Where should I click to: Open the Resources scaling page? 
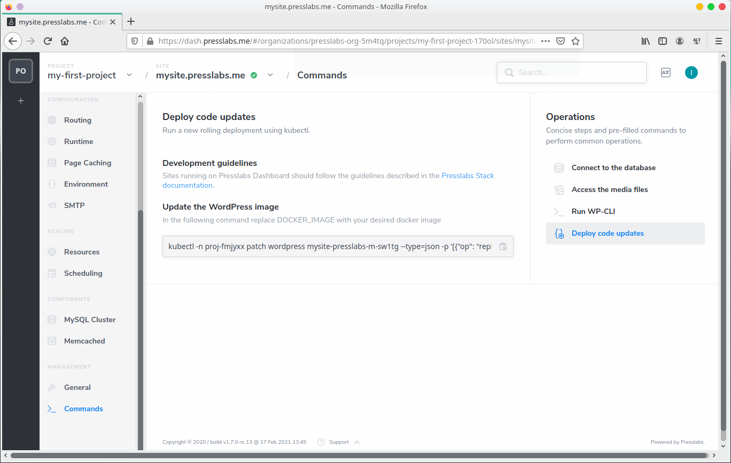coord(82,252)
